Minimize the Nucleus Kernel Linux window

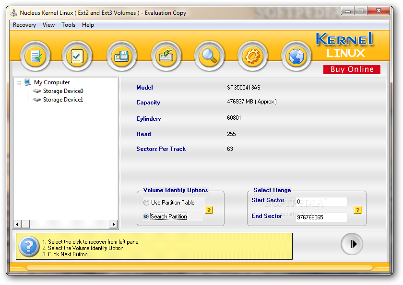pos(348,11)
